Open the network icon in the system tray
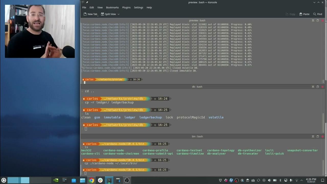This screenshot has width=327, height=184. pos(296,180)
